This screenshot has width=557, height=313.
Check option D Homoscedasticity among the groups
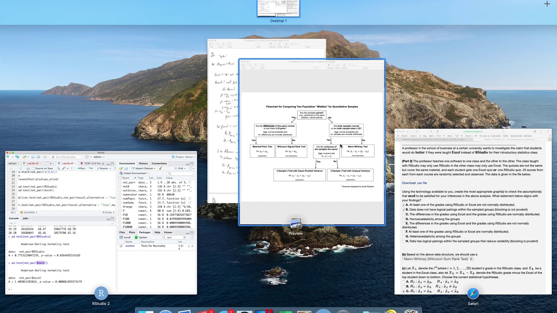404,219
